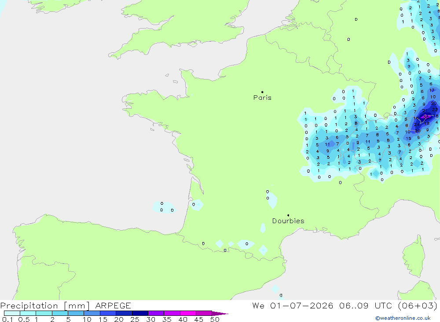Pick the legend swatch between 45 and 50
Screen dimensions: 440x322
pyautogui.click(x=204, y=313)
